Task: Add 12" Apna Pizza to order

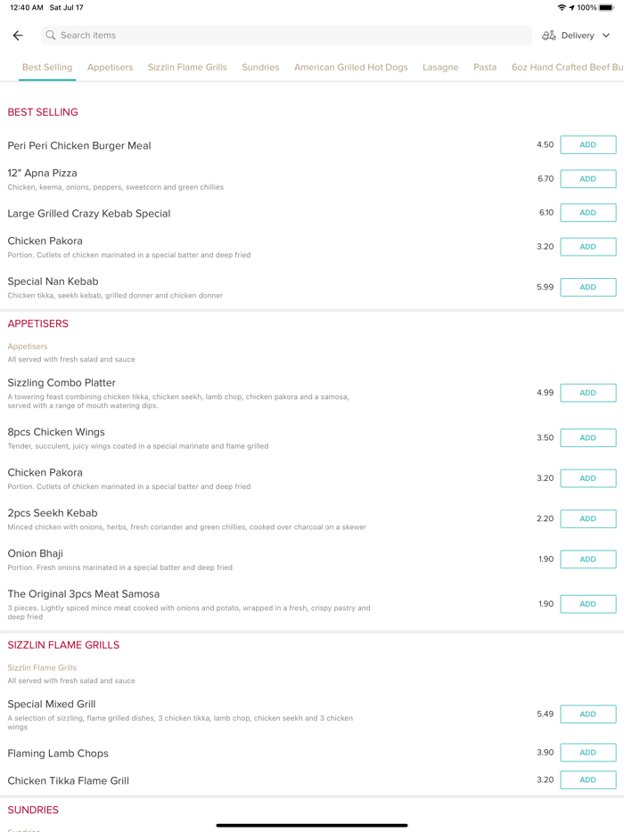Action: click(x=587, y=178)
